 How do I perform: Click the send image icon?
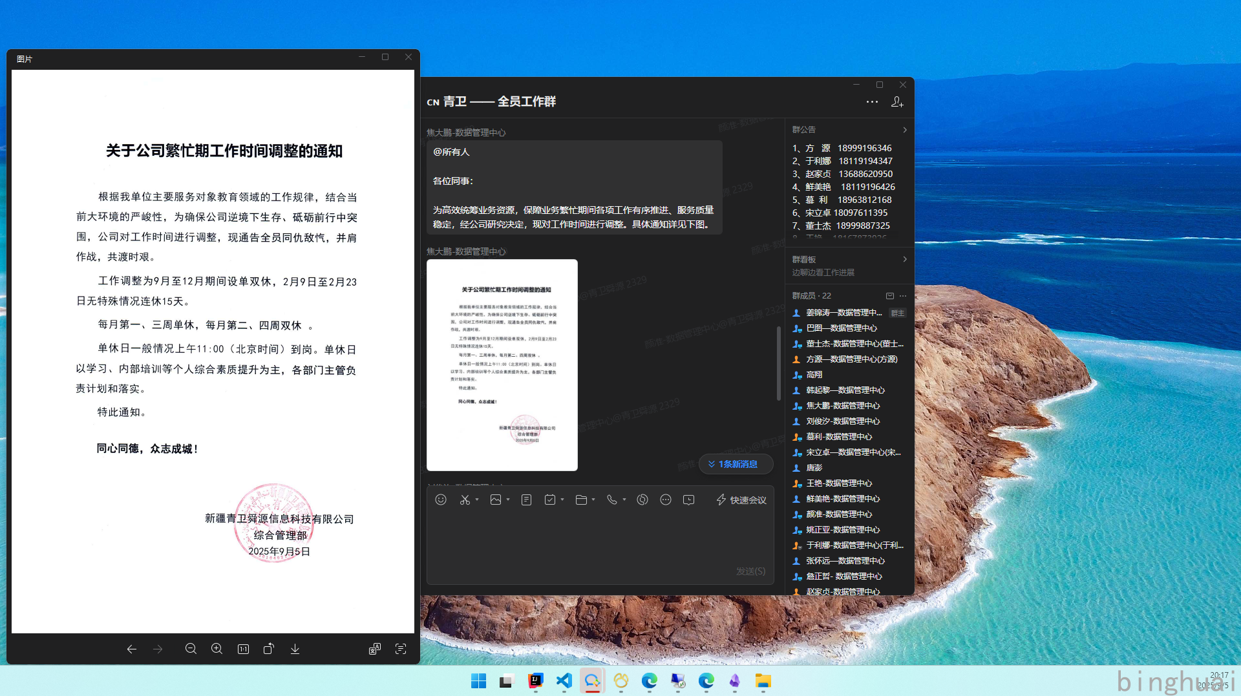pos(496,500)
